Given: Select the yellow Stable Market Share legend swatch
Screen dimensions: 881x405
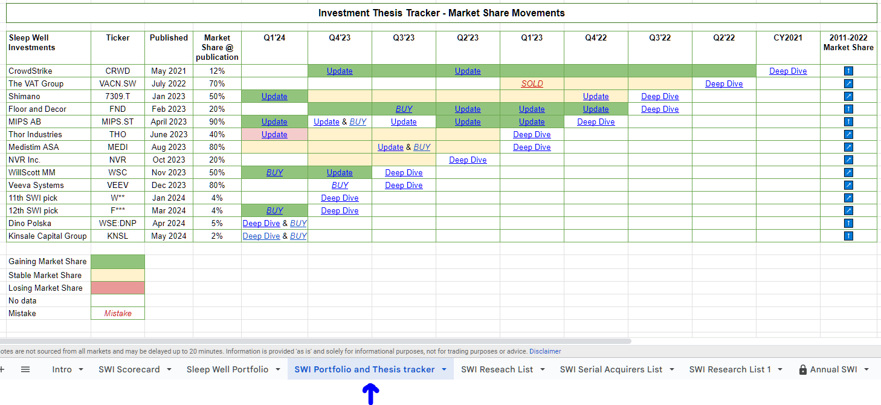Looking at the screenshot, I should [118, 275].
